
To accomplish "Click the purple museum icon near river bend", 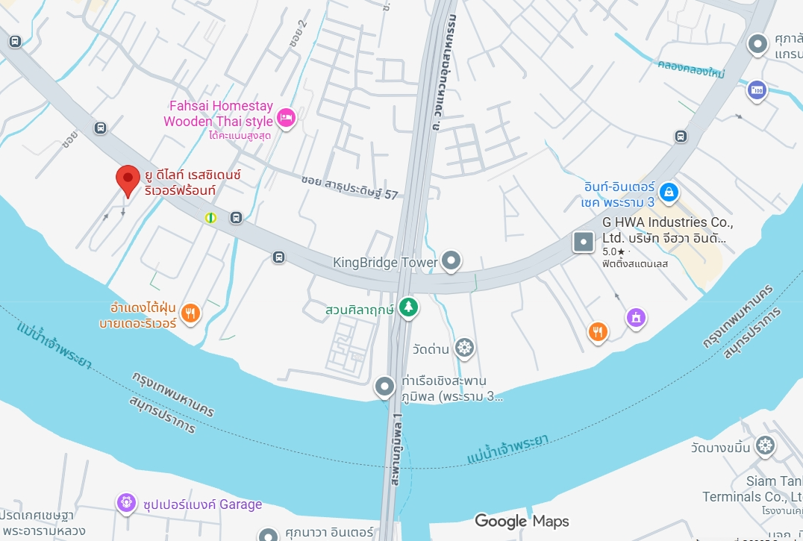I will click(636, 319).
